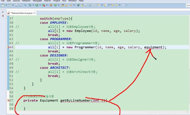This screenshot has width=190, height=115.
Task: Expand the Previous Annotation dropdown arrow
Action: [x=109, y=5]
